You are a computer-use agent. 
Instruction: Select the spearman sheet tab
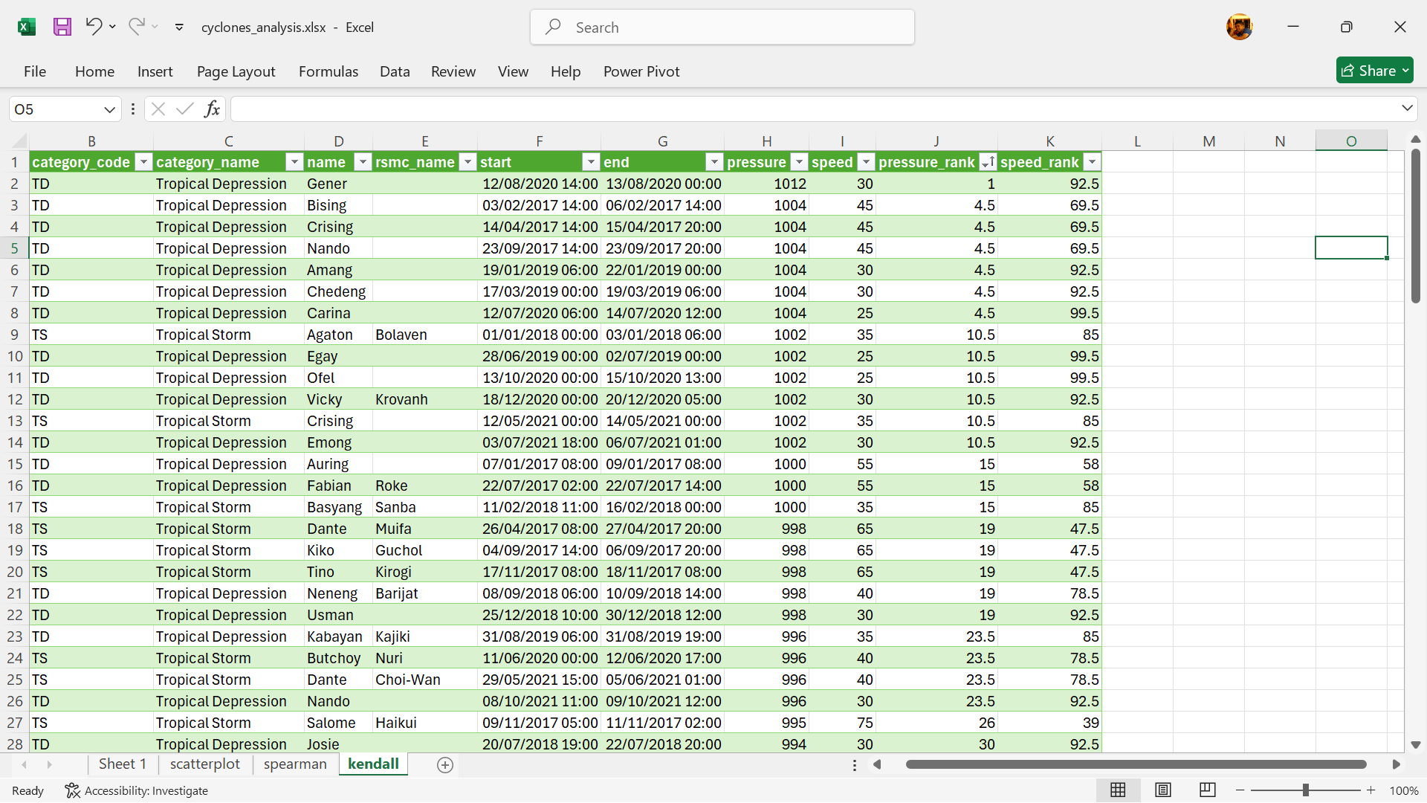tap(295, 764)
